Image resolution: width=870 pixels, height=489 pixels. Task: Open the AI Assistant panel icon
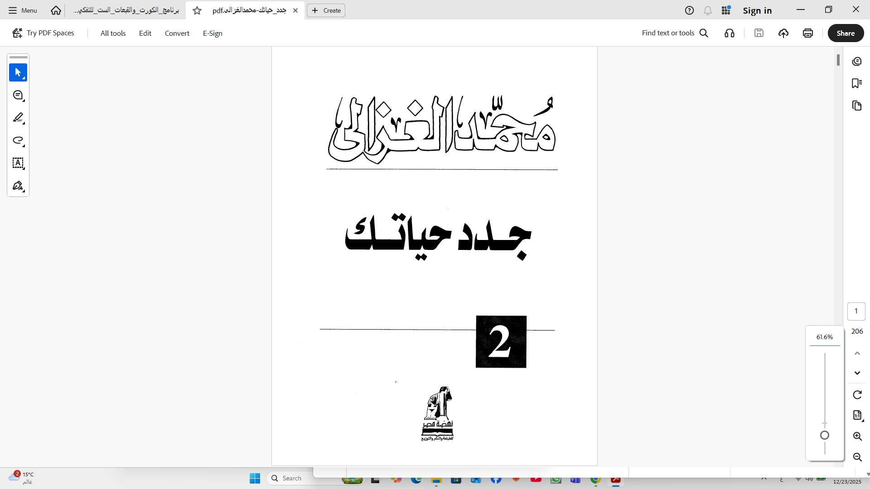pyautogui.click(x=856, y=62)
